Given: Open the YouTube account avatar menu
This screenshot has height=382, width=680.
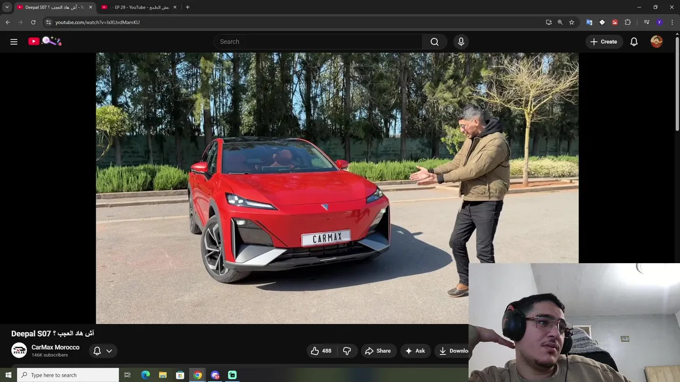Looking at the screenshot, I should pyautogui.click(x=657, y=41).
